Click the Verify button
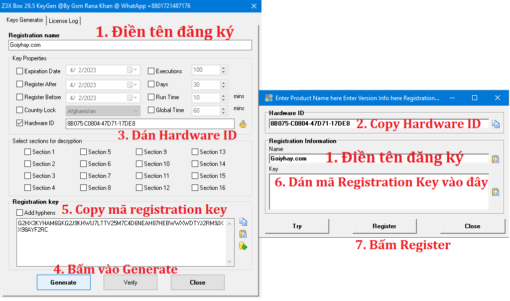 click(x=130, y=283)
